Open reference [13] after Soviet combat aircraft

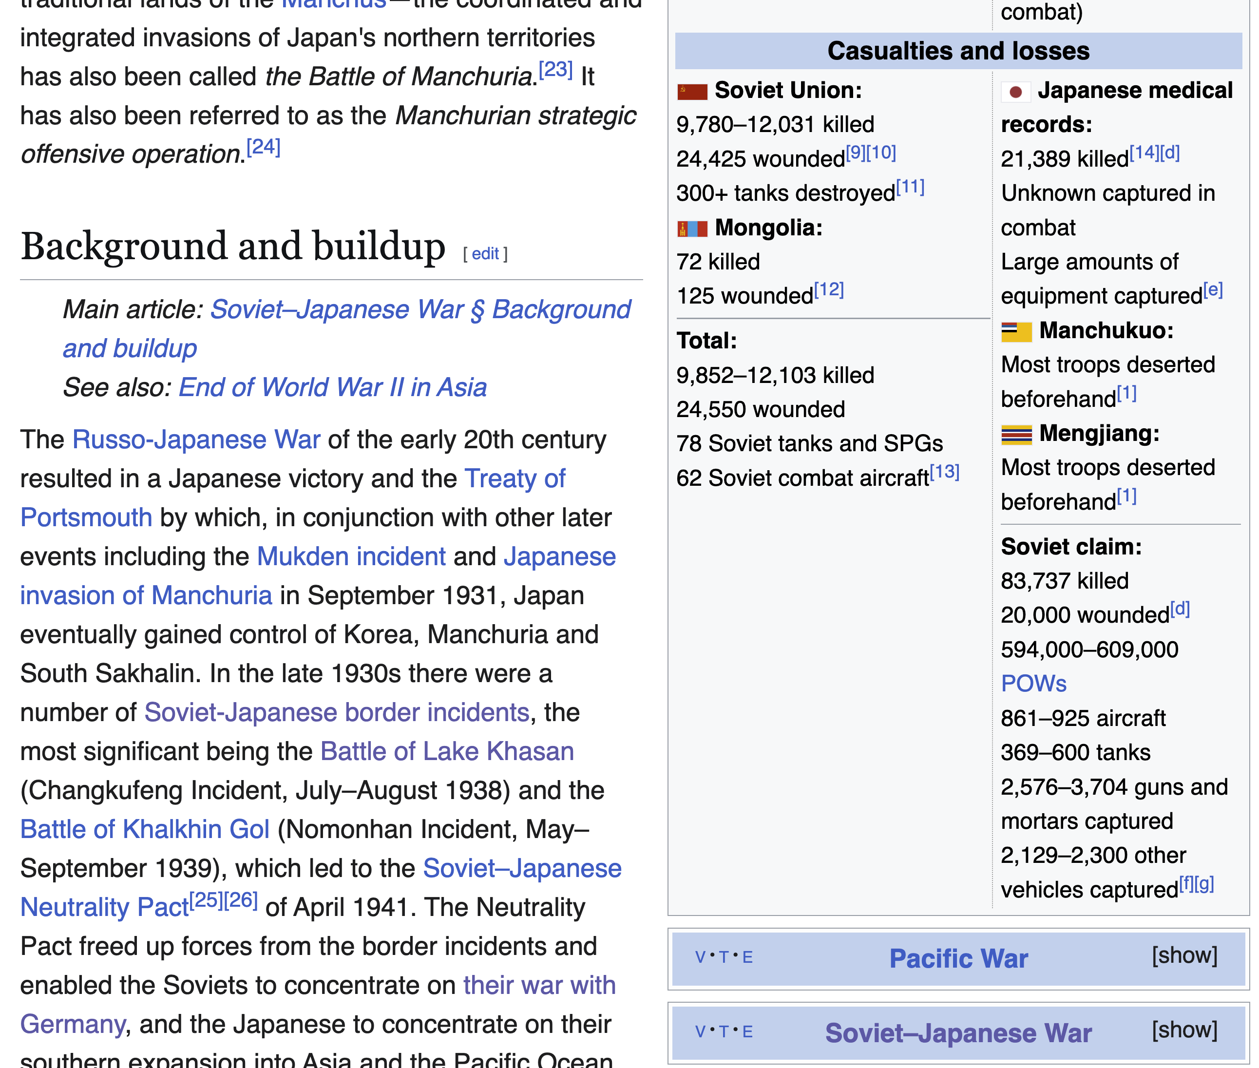click(944, 472)
